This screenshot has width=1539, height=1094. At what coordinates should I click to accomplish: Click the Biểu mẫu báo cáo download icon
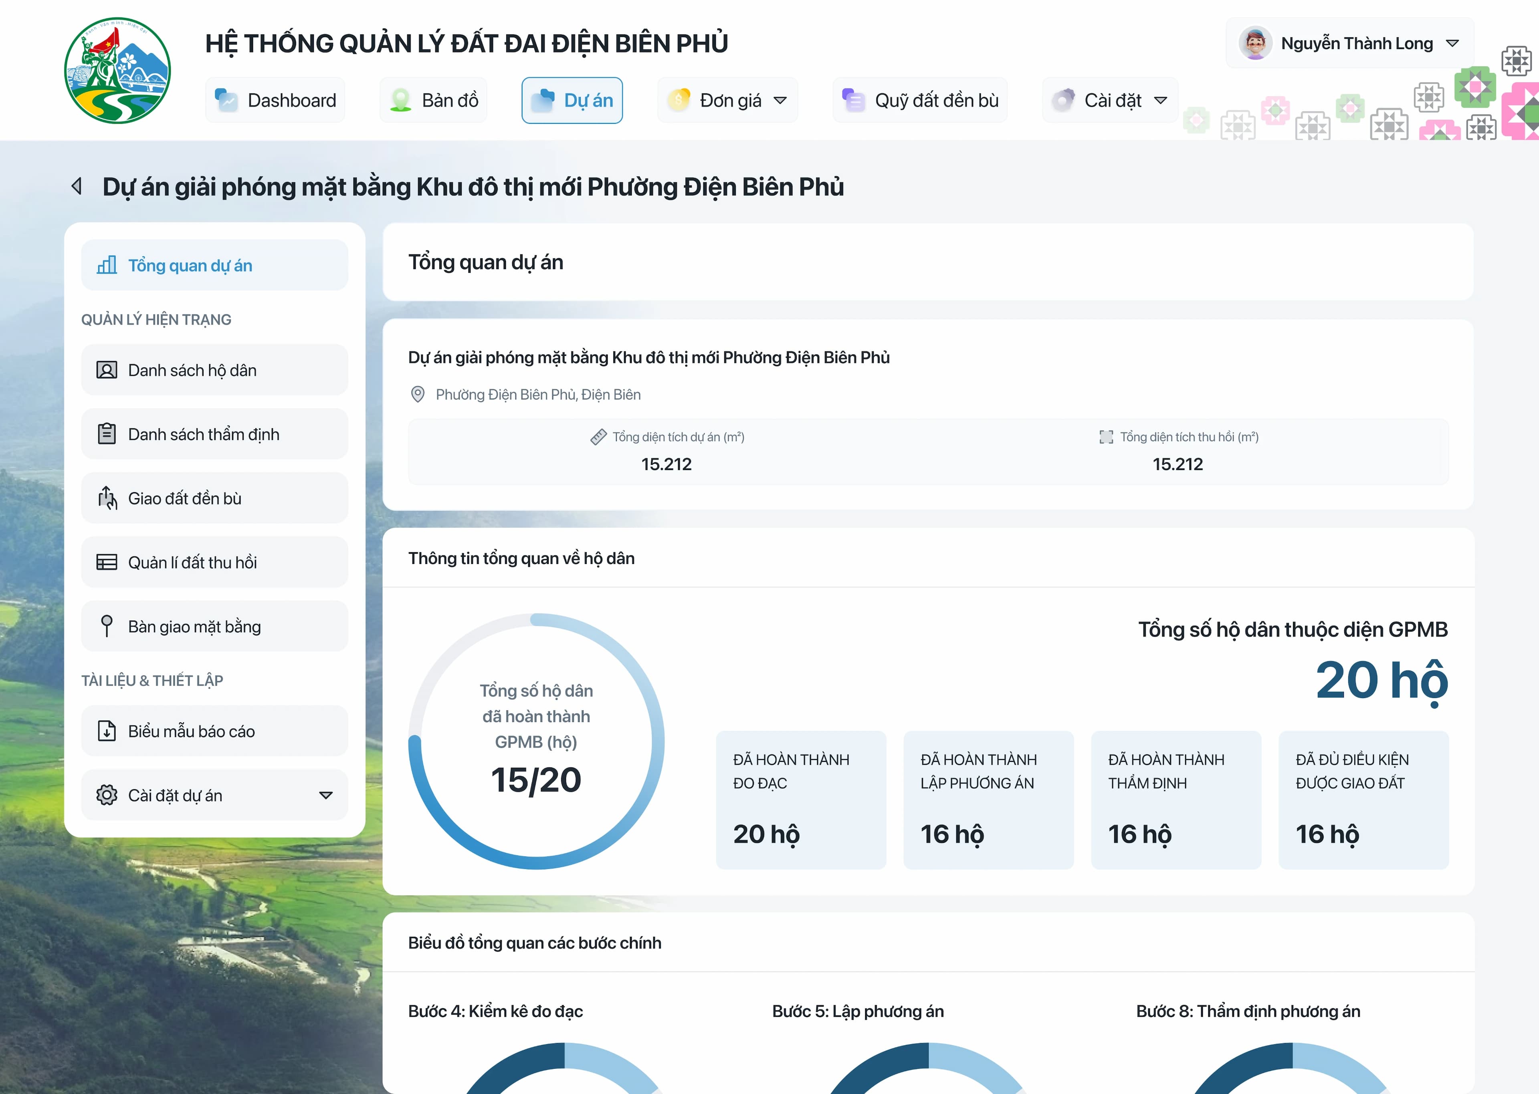click(107, 731)
